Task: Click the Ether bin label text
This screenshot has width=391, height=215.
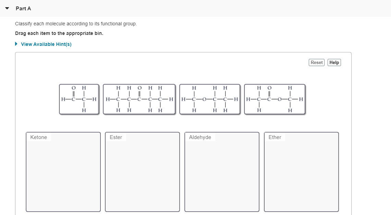Action: (275, 137)
